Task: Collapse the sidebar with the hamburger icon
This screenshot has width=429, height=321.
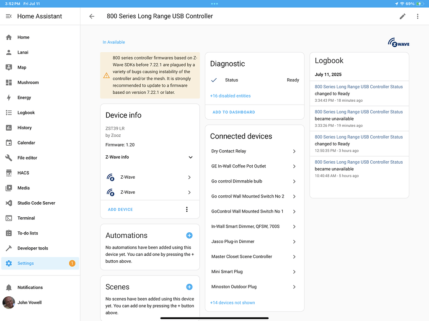Action: [8, 16]
